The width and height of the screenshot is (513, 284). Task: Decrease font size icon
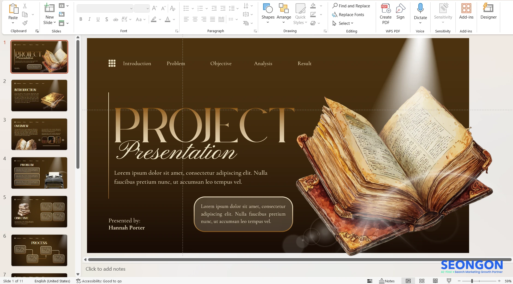tap(163, 8)
